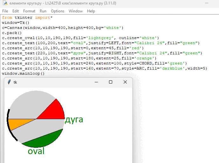Open the Window menu
219x163 pixels.
(x=76, y=11)
